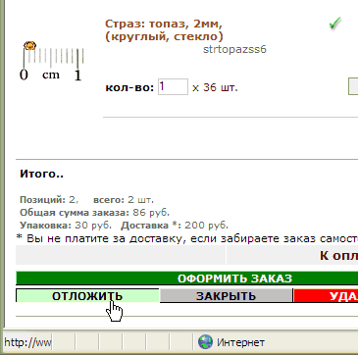Viewport: 358px width, 355px height.
Task: Click the green checkmark icon beside the product
Action: tap(334, 24)
